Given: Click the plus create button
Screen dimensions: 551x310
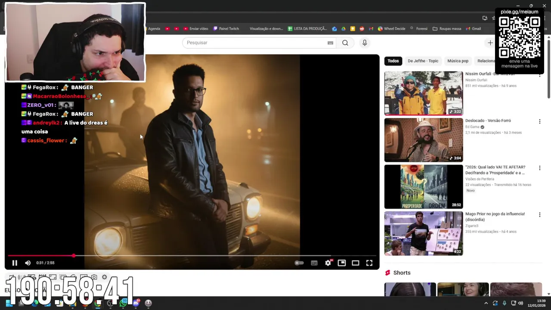Looking at the screenshot, I should (490, 43).
